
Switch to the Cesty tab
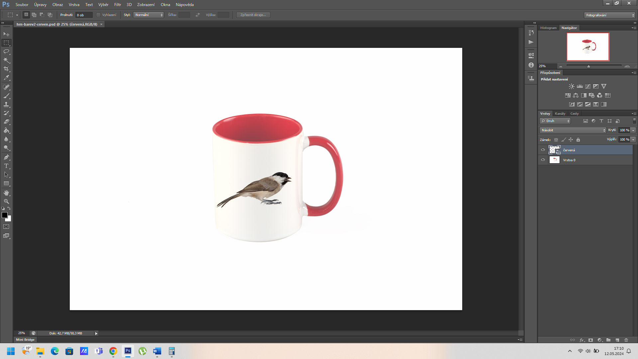pos(575,114)
